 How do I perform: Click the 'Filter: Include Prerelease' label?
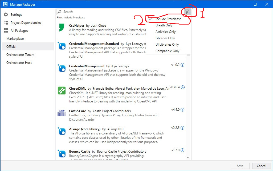point(71,18)
